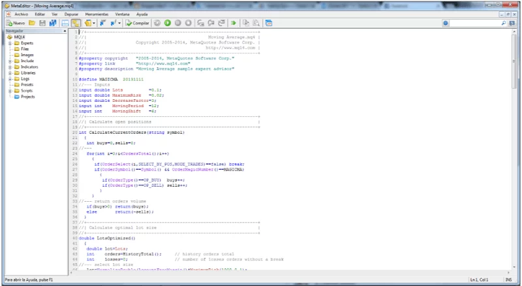Open a file with the folder icon
The width and height of the screenshot is (522, 286).
pyautogui.click(x=32, y=23)
